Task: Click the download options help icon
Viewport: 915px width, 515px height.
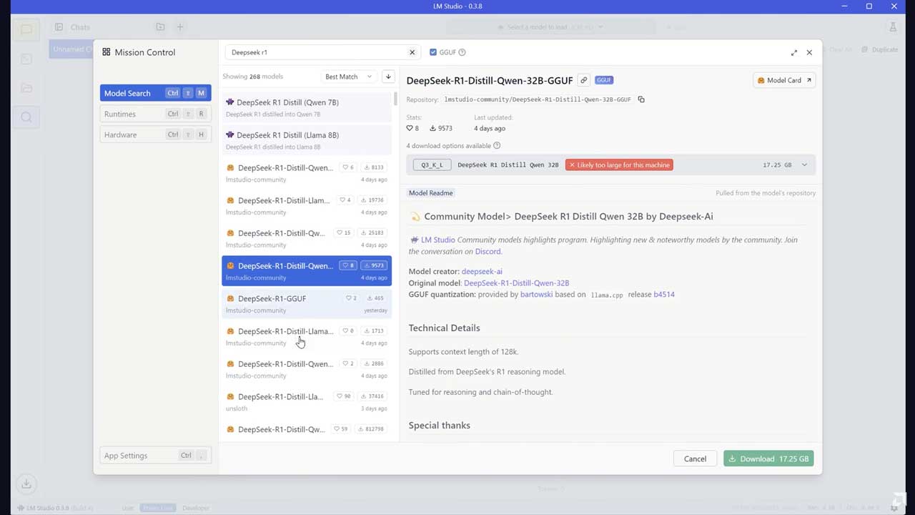Action: pos(497,146)
